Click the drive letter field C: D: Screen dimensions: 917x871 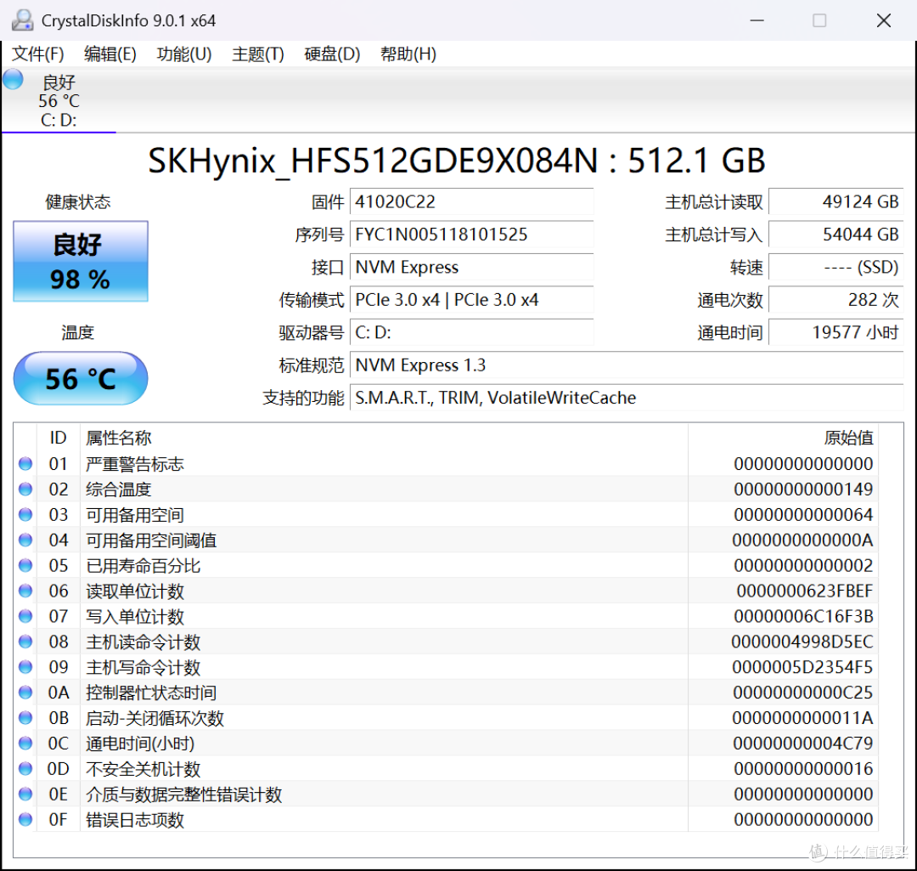point(471,332)
